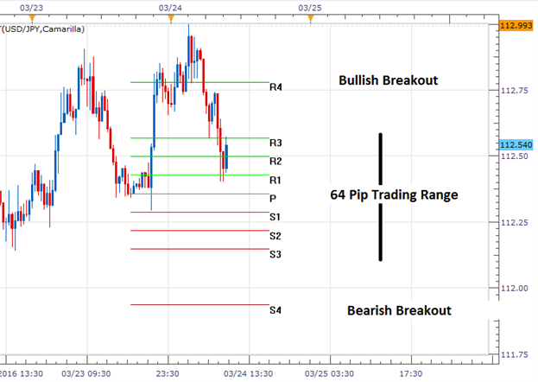Viewport: 538px width, 382px height.
Task: Click the 17:30 time axis label
Action: tap(411, 373)
